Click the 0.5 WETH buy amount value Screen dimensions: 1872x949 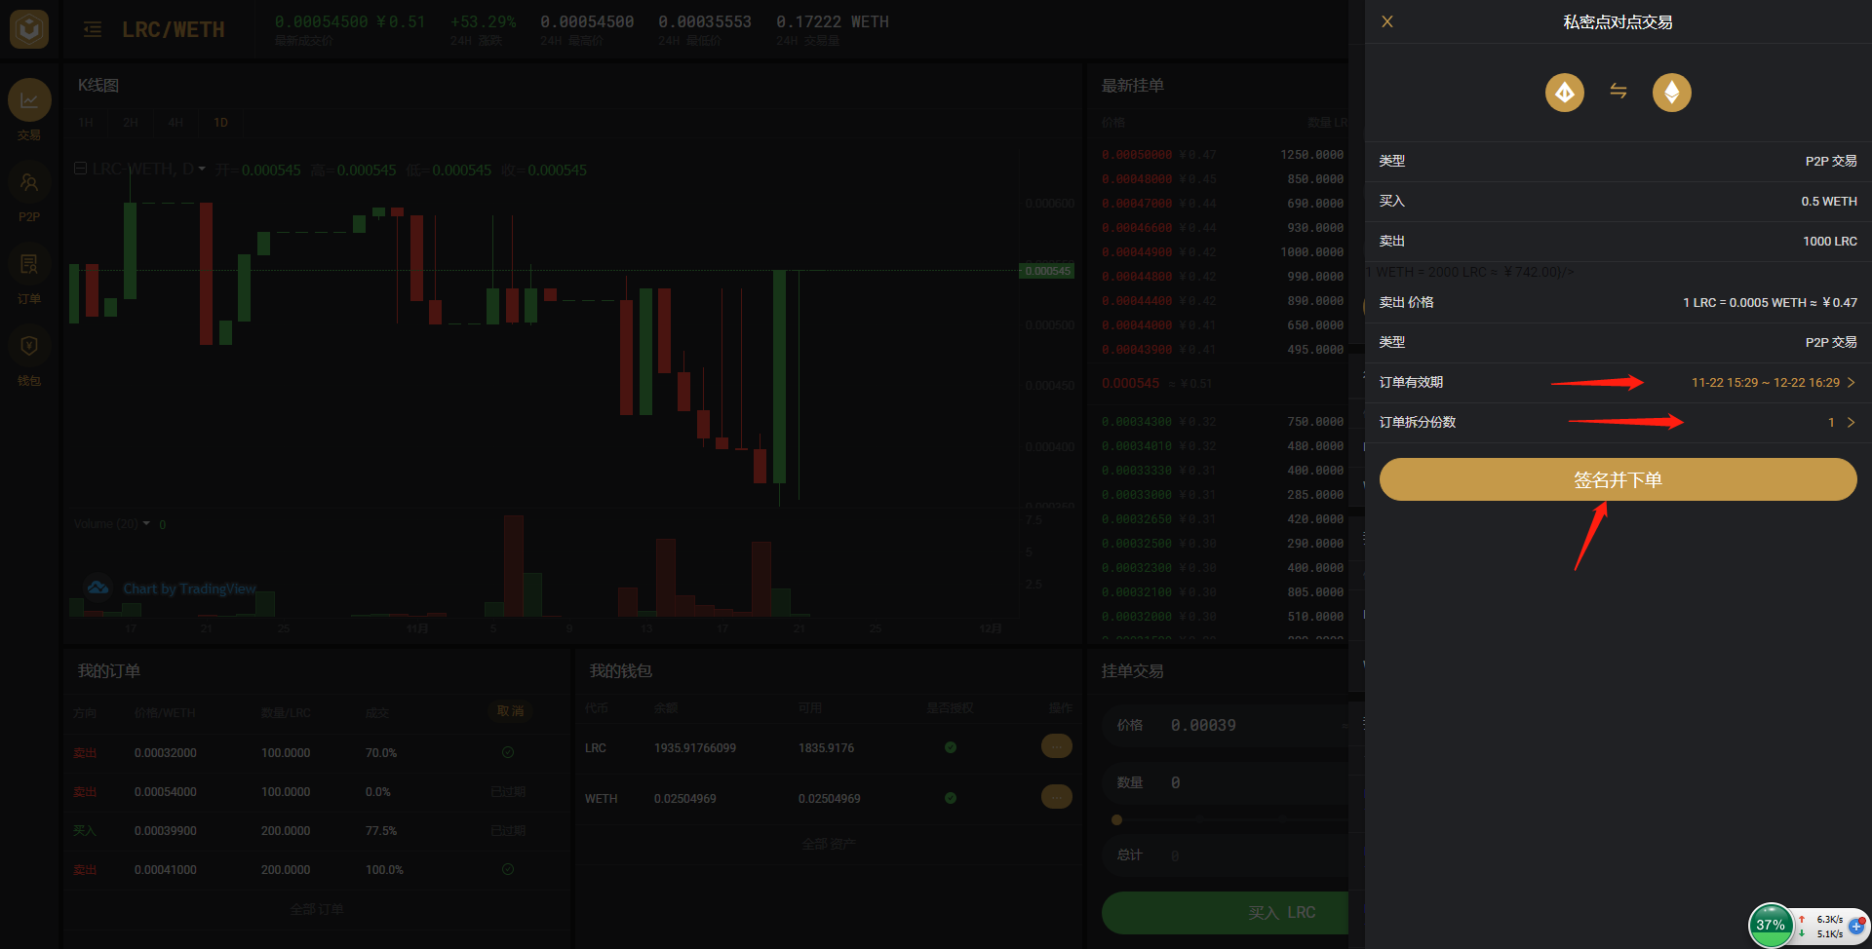(1829, 202)
